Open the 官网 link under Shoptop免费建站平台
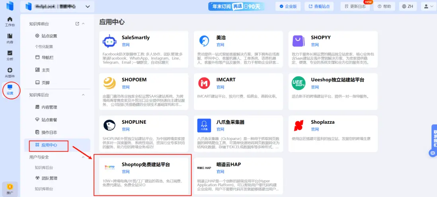The width and height of the screenshot is (437, 197). [126, 172]
